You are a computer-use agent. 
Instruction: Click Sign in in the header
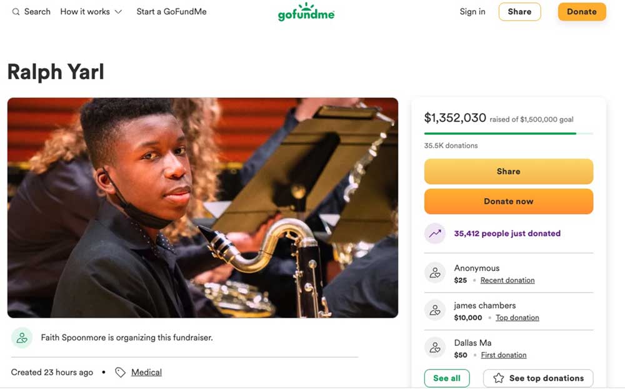click(472, 12)
